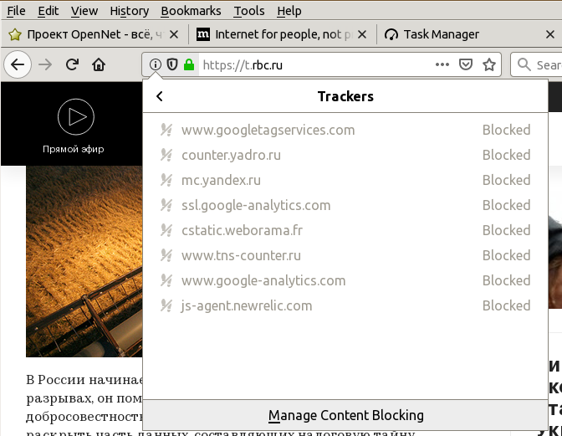This screenshot has height=436, width=562.
Task: Click tracker icon beside ssl.google-analytics.com
Action: tap(166, 205)
